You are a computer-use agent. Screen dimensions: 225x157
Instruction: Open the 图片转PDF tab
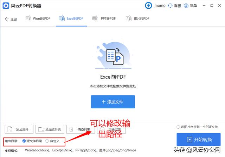pos(137,19)
